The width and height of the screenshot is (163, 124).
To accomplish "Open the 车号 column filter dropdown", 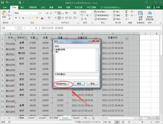I will pos(14,38).
